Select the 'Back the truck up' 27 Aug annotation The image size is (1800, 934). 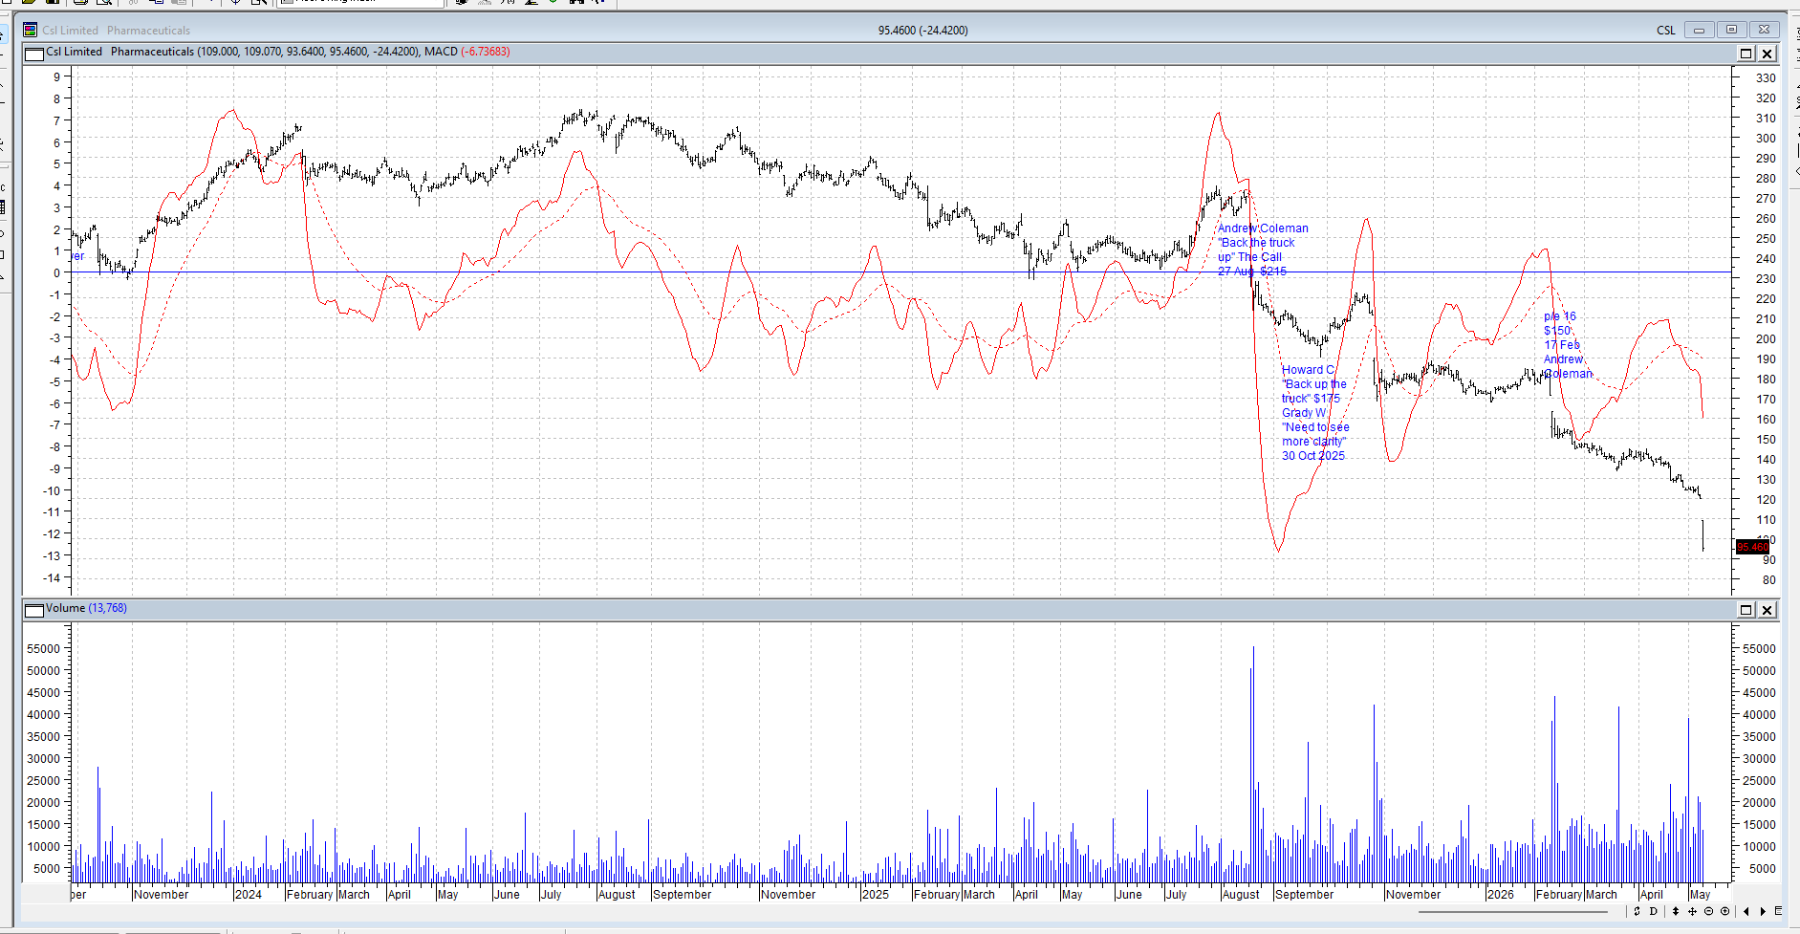point(1263,250)
